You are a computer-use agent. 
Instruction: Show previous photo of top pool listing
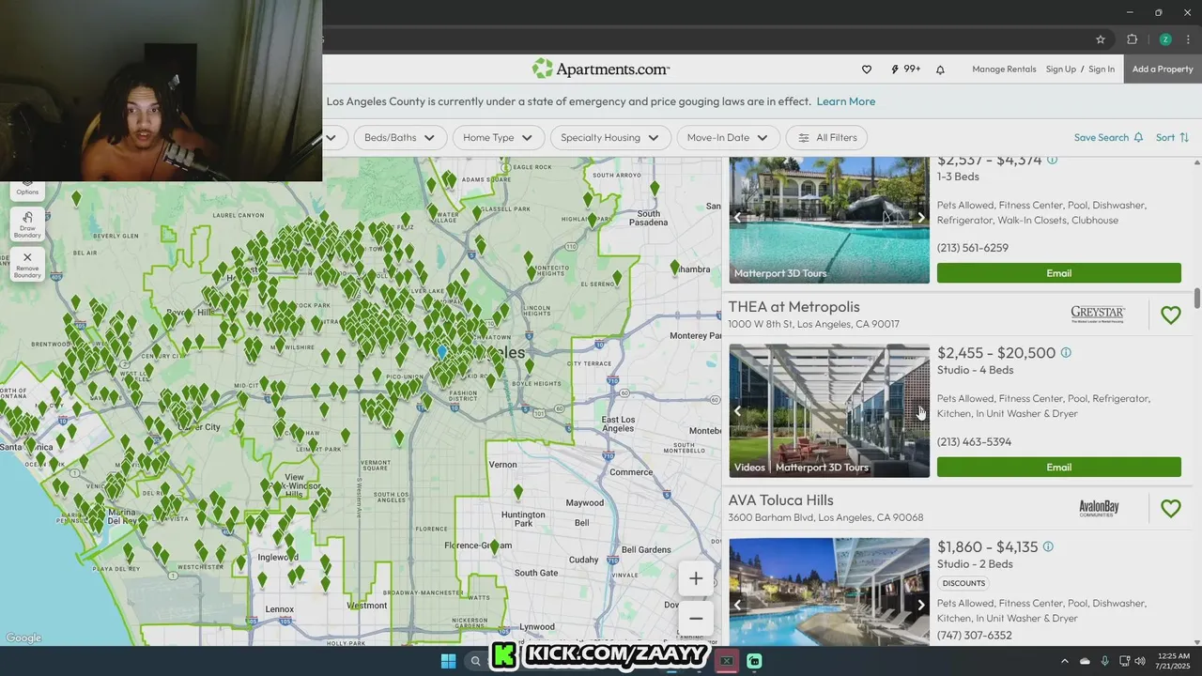click(x=737, y=218)
